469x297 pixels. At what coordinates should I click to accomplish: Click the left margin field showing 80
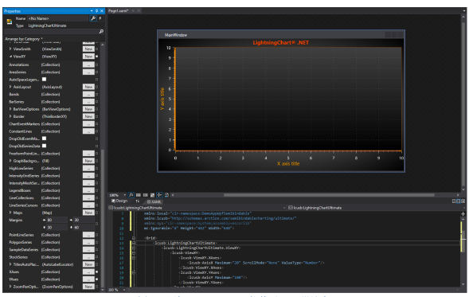(57, 220)
